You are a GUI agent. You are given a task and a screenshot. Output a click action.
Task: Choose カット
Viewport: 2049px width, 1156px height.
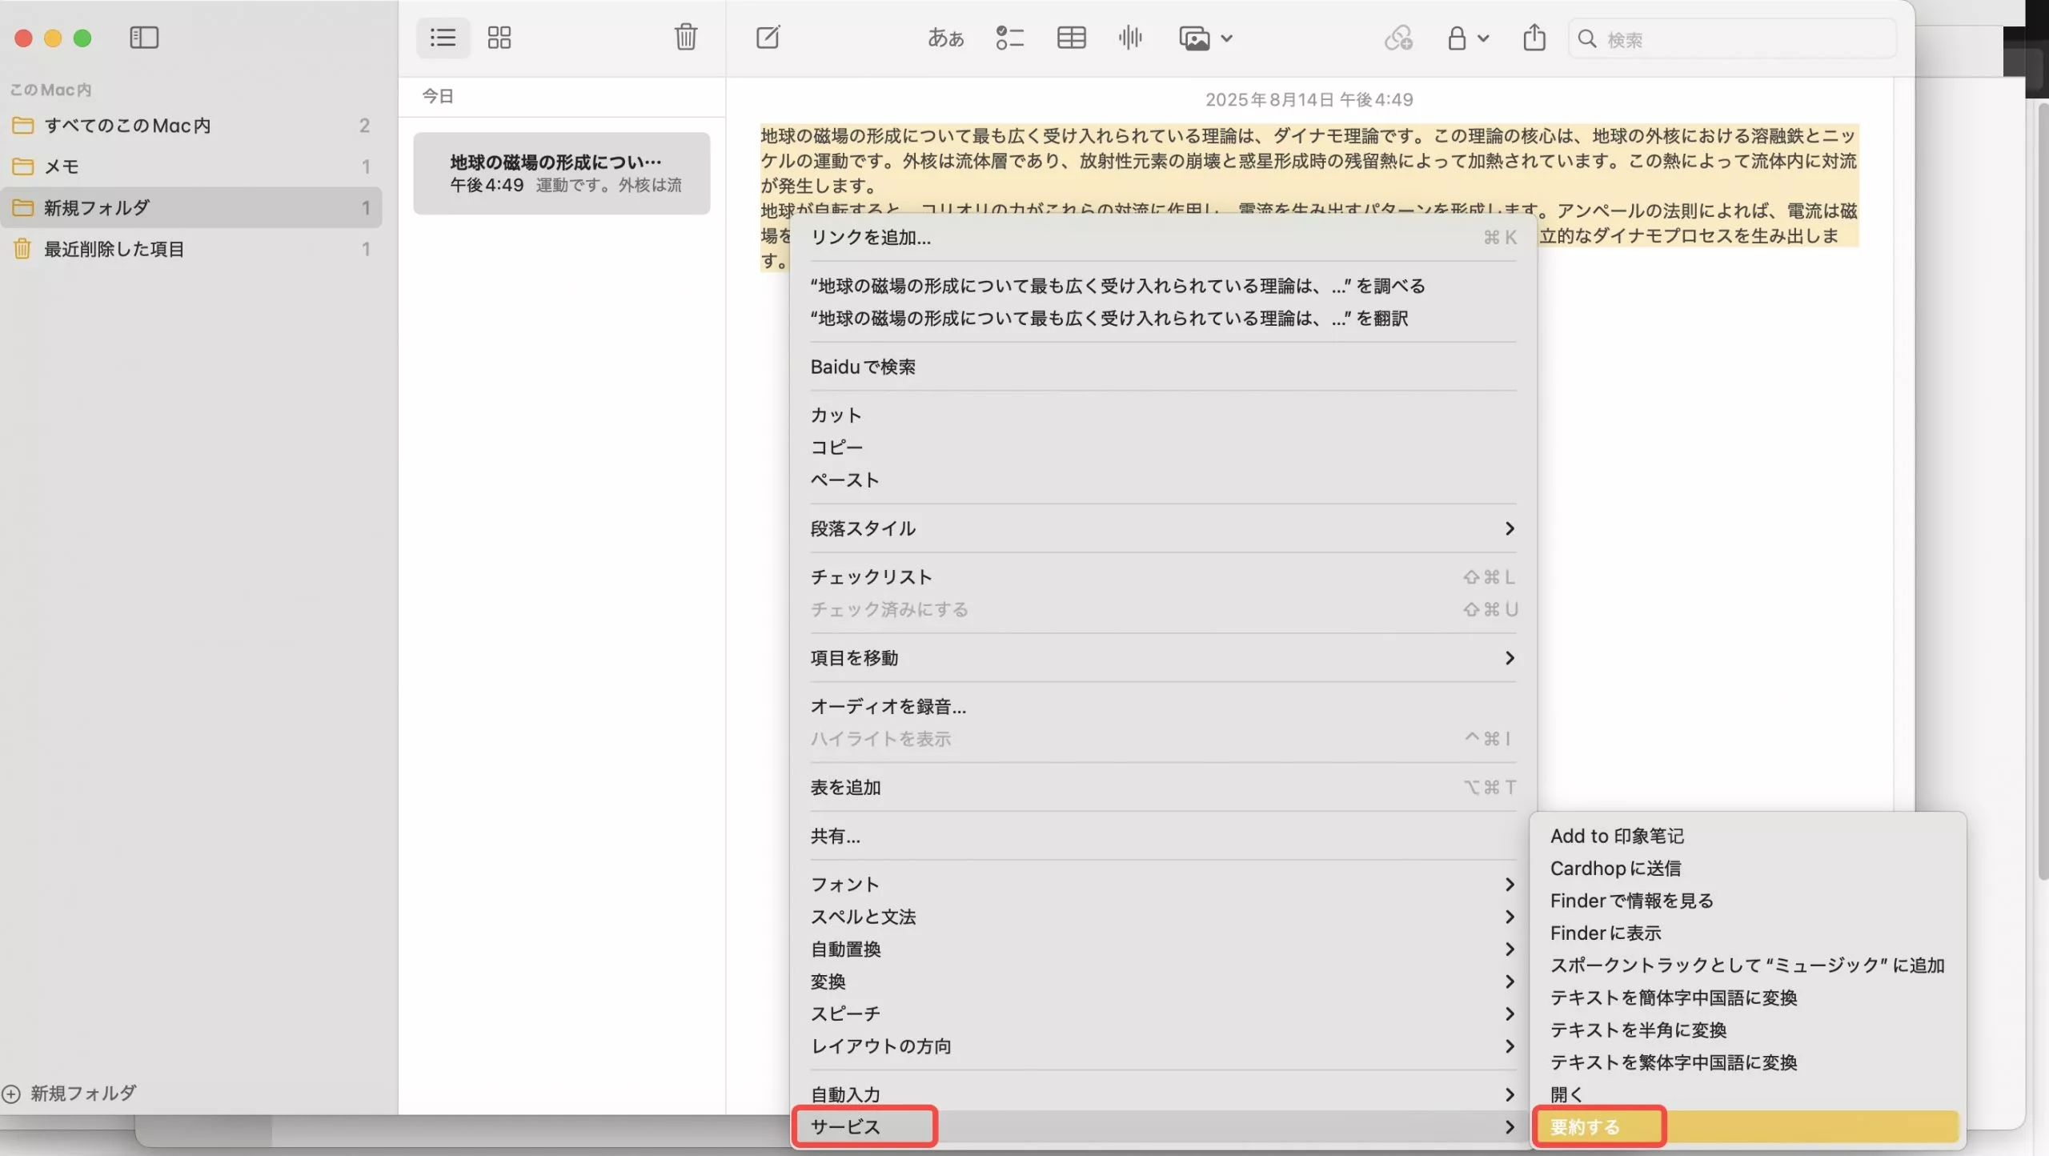click(1163, 415)
